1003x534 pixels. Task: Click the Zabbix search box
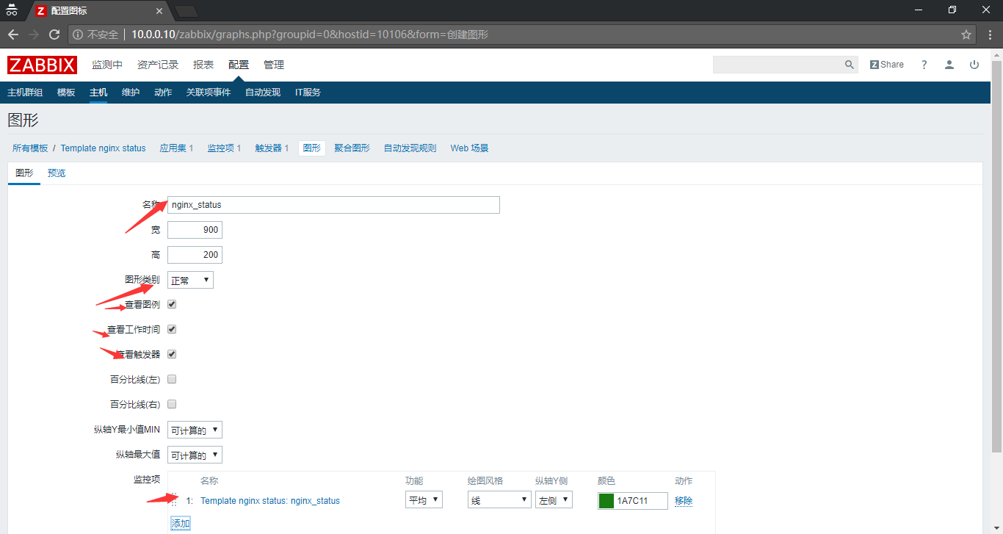click(x=778, y=65)
